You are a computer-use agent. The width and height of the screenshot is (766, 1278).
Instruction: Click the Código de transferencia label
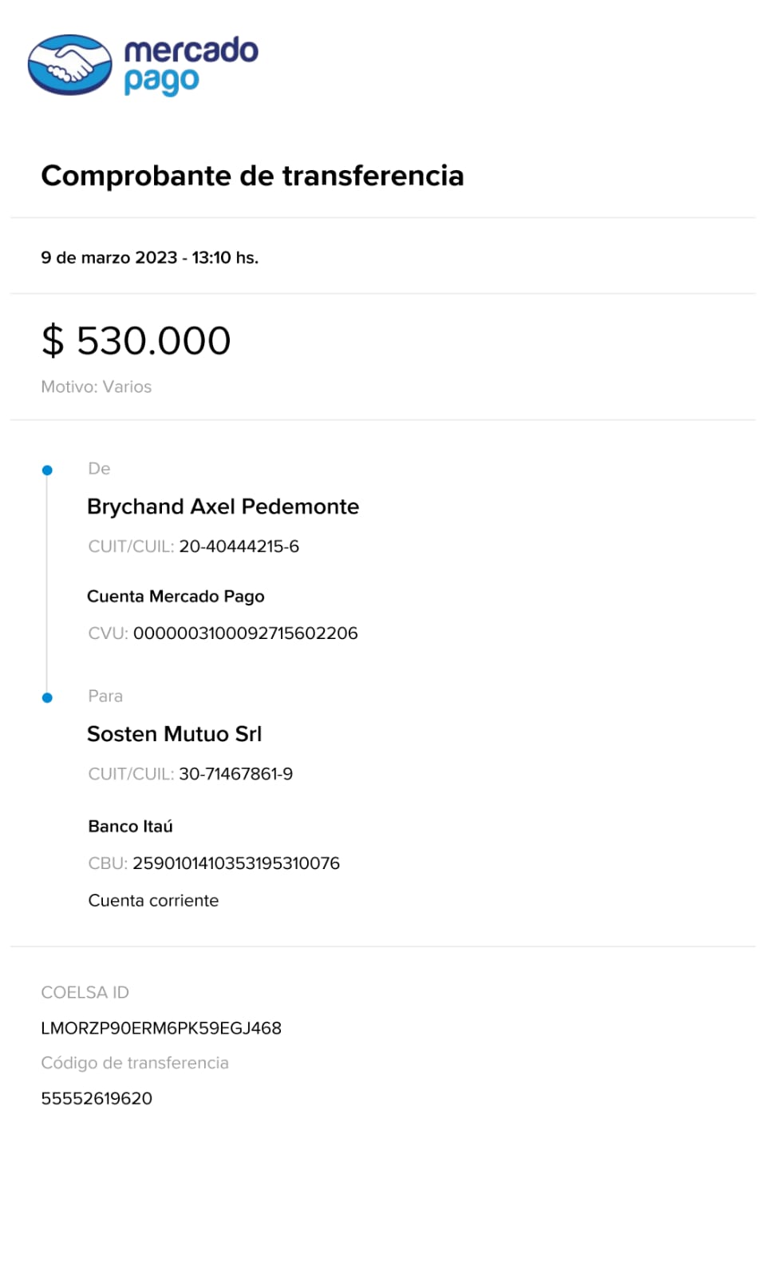click(x=135, y=1063)
